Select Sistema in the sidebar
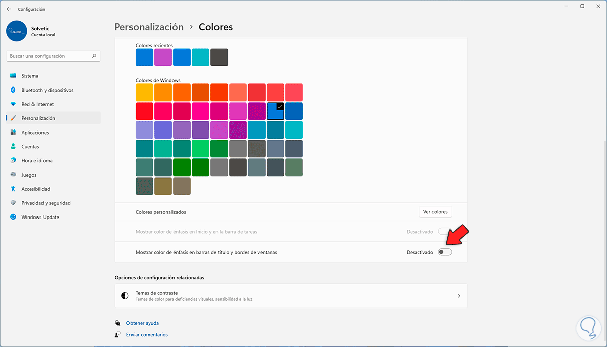The height and width of the screenshot is (347, 607). [30, 76]
